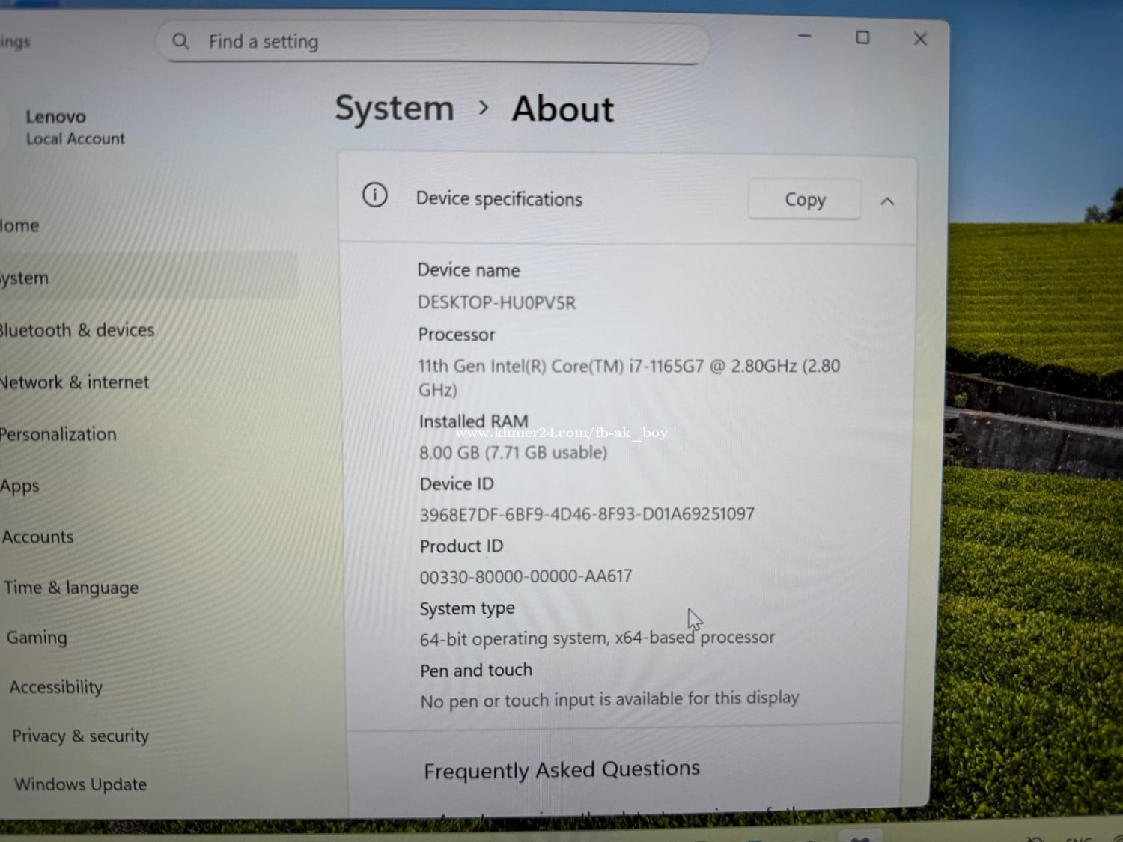The image size is (1123, 842).
Task: Select Accessibility in the sidebar
Action: click(x=56, y=687)
